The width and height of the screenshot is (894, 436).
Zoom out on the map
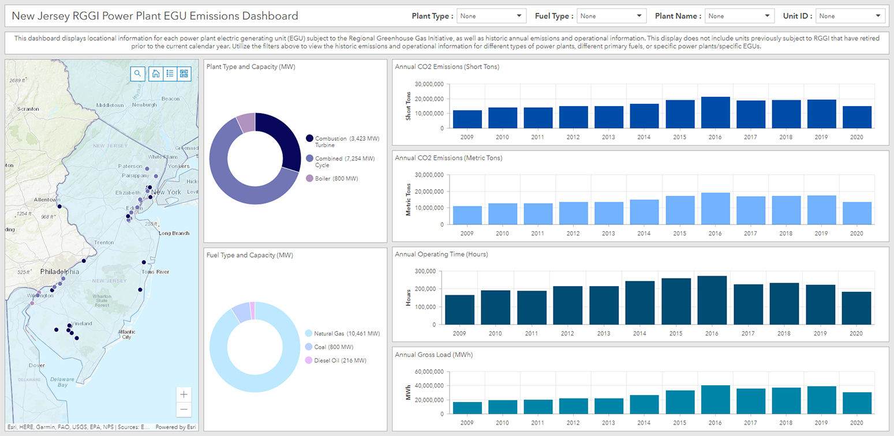184,409
